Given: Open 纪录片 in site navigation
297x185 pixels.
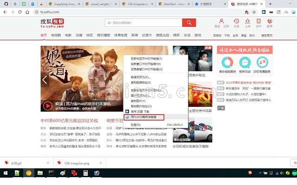Looking at the screenshot, I should pos(147,35).
